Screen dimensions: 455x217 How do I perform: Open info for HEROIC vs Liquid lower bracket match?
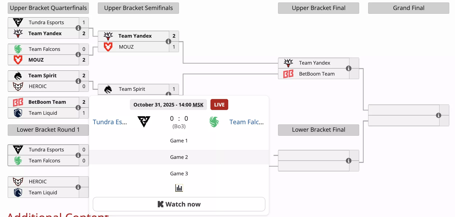point(78,187)
